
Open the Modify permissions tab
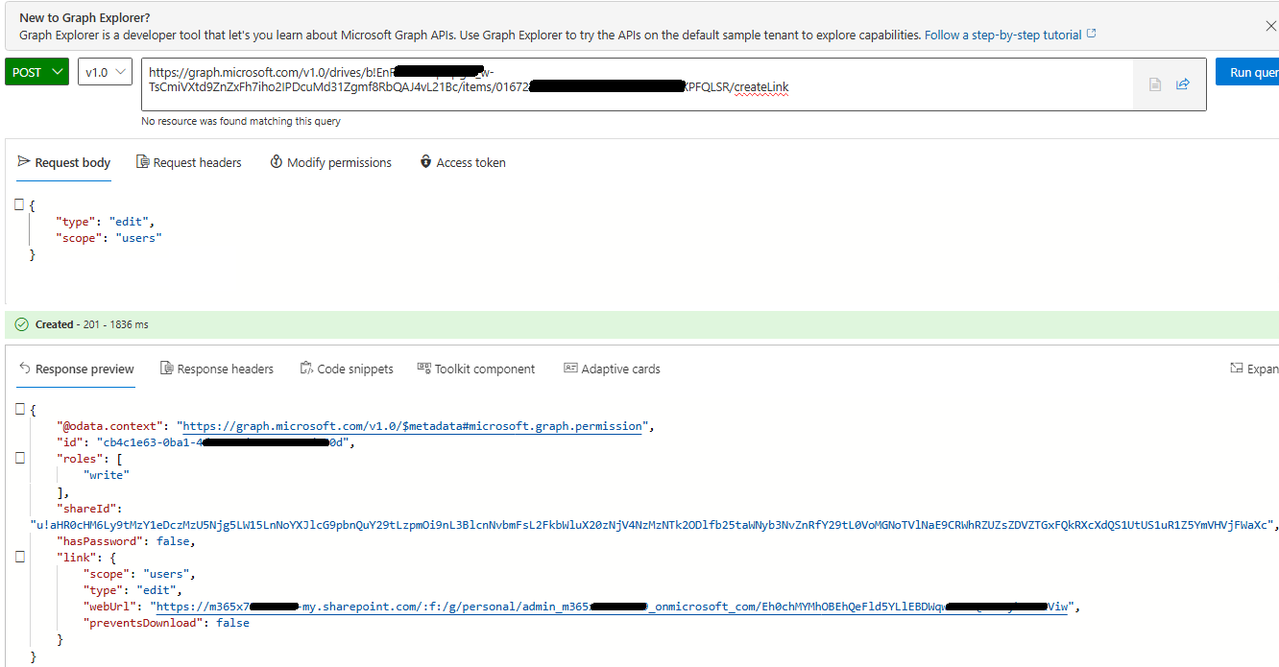pyautogui.click(x=330, y=162)
